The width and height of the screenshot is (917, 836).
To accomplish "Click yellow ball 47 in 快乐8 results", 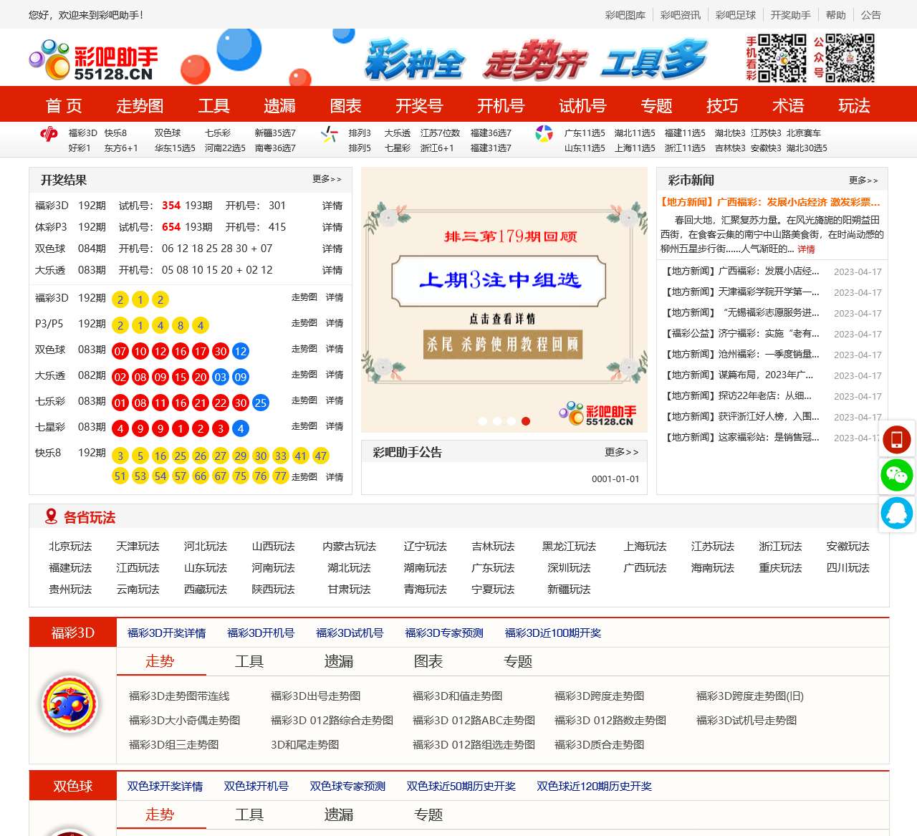I will (x=321, y=456).
